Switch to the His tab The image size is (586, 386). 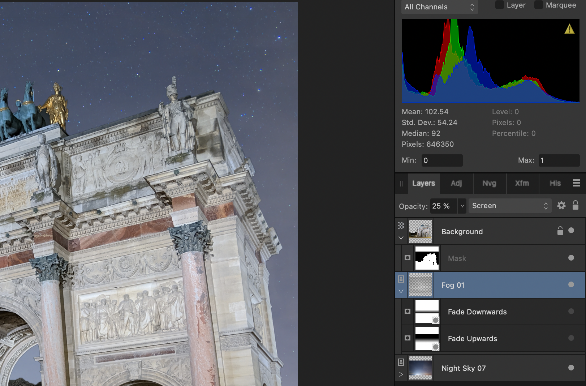coord(555,183)
